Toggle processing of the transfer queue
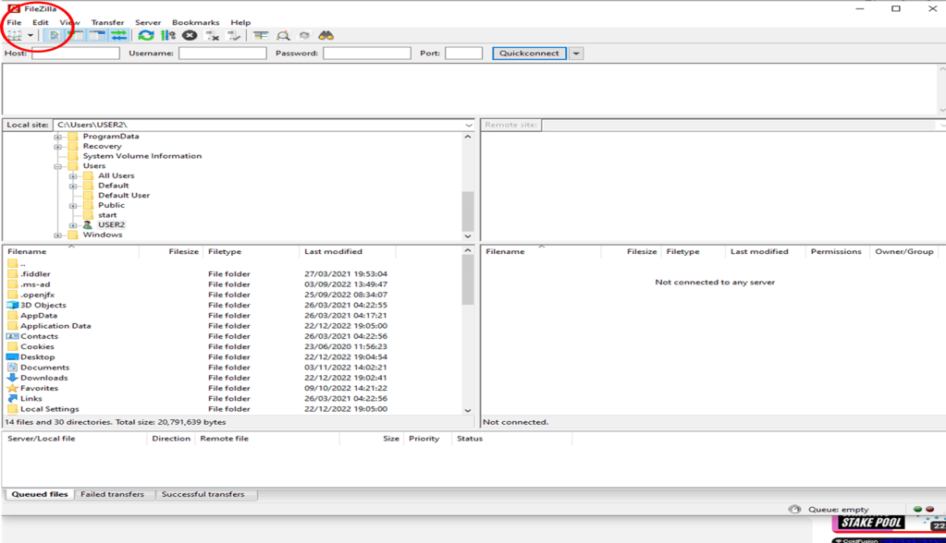946x543 pixels. [167, 36]
